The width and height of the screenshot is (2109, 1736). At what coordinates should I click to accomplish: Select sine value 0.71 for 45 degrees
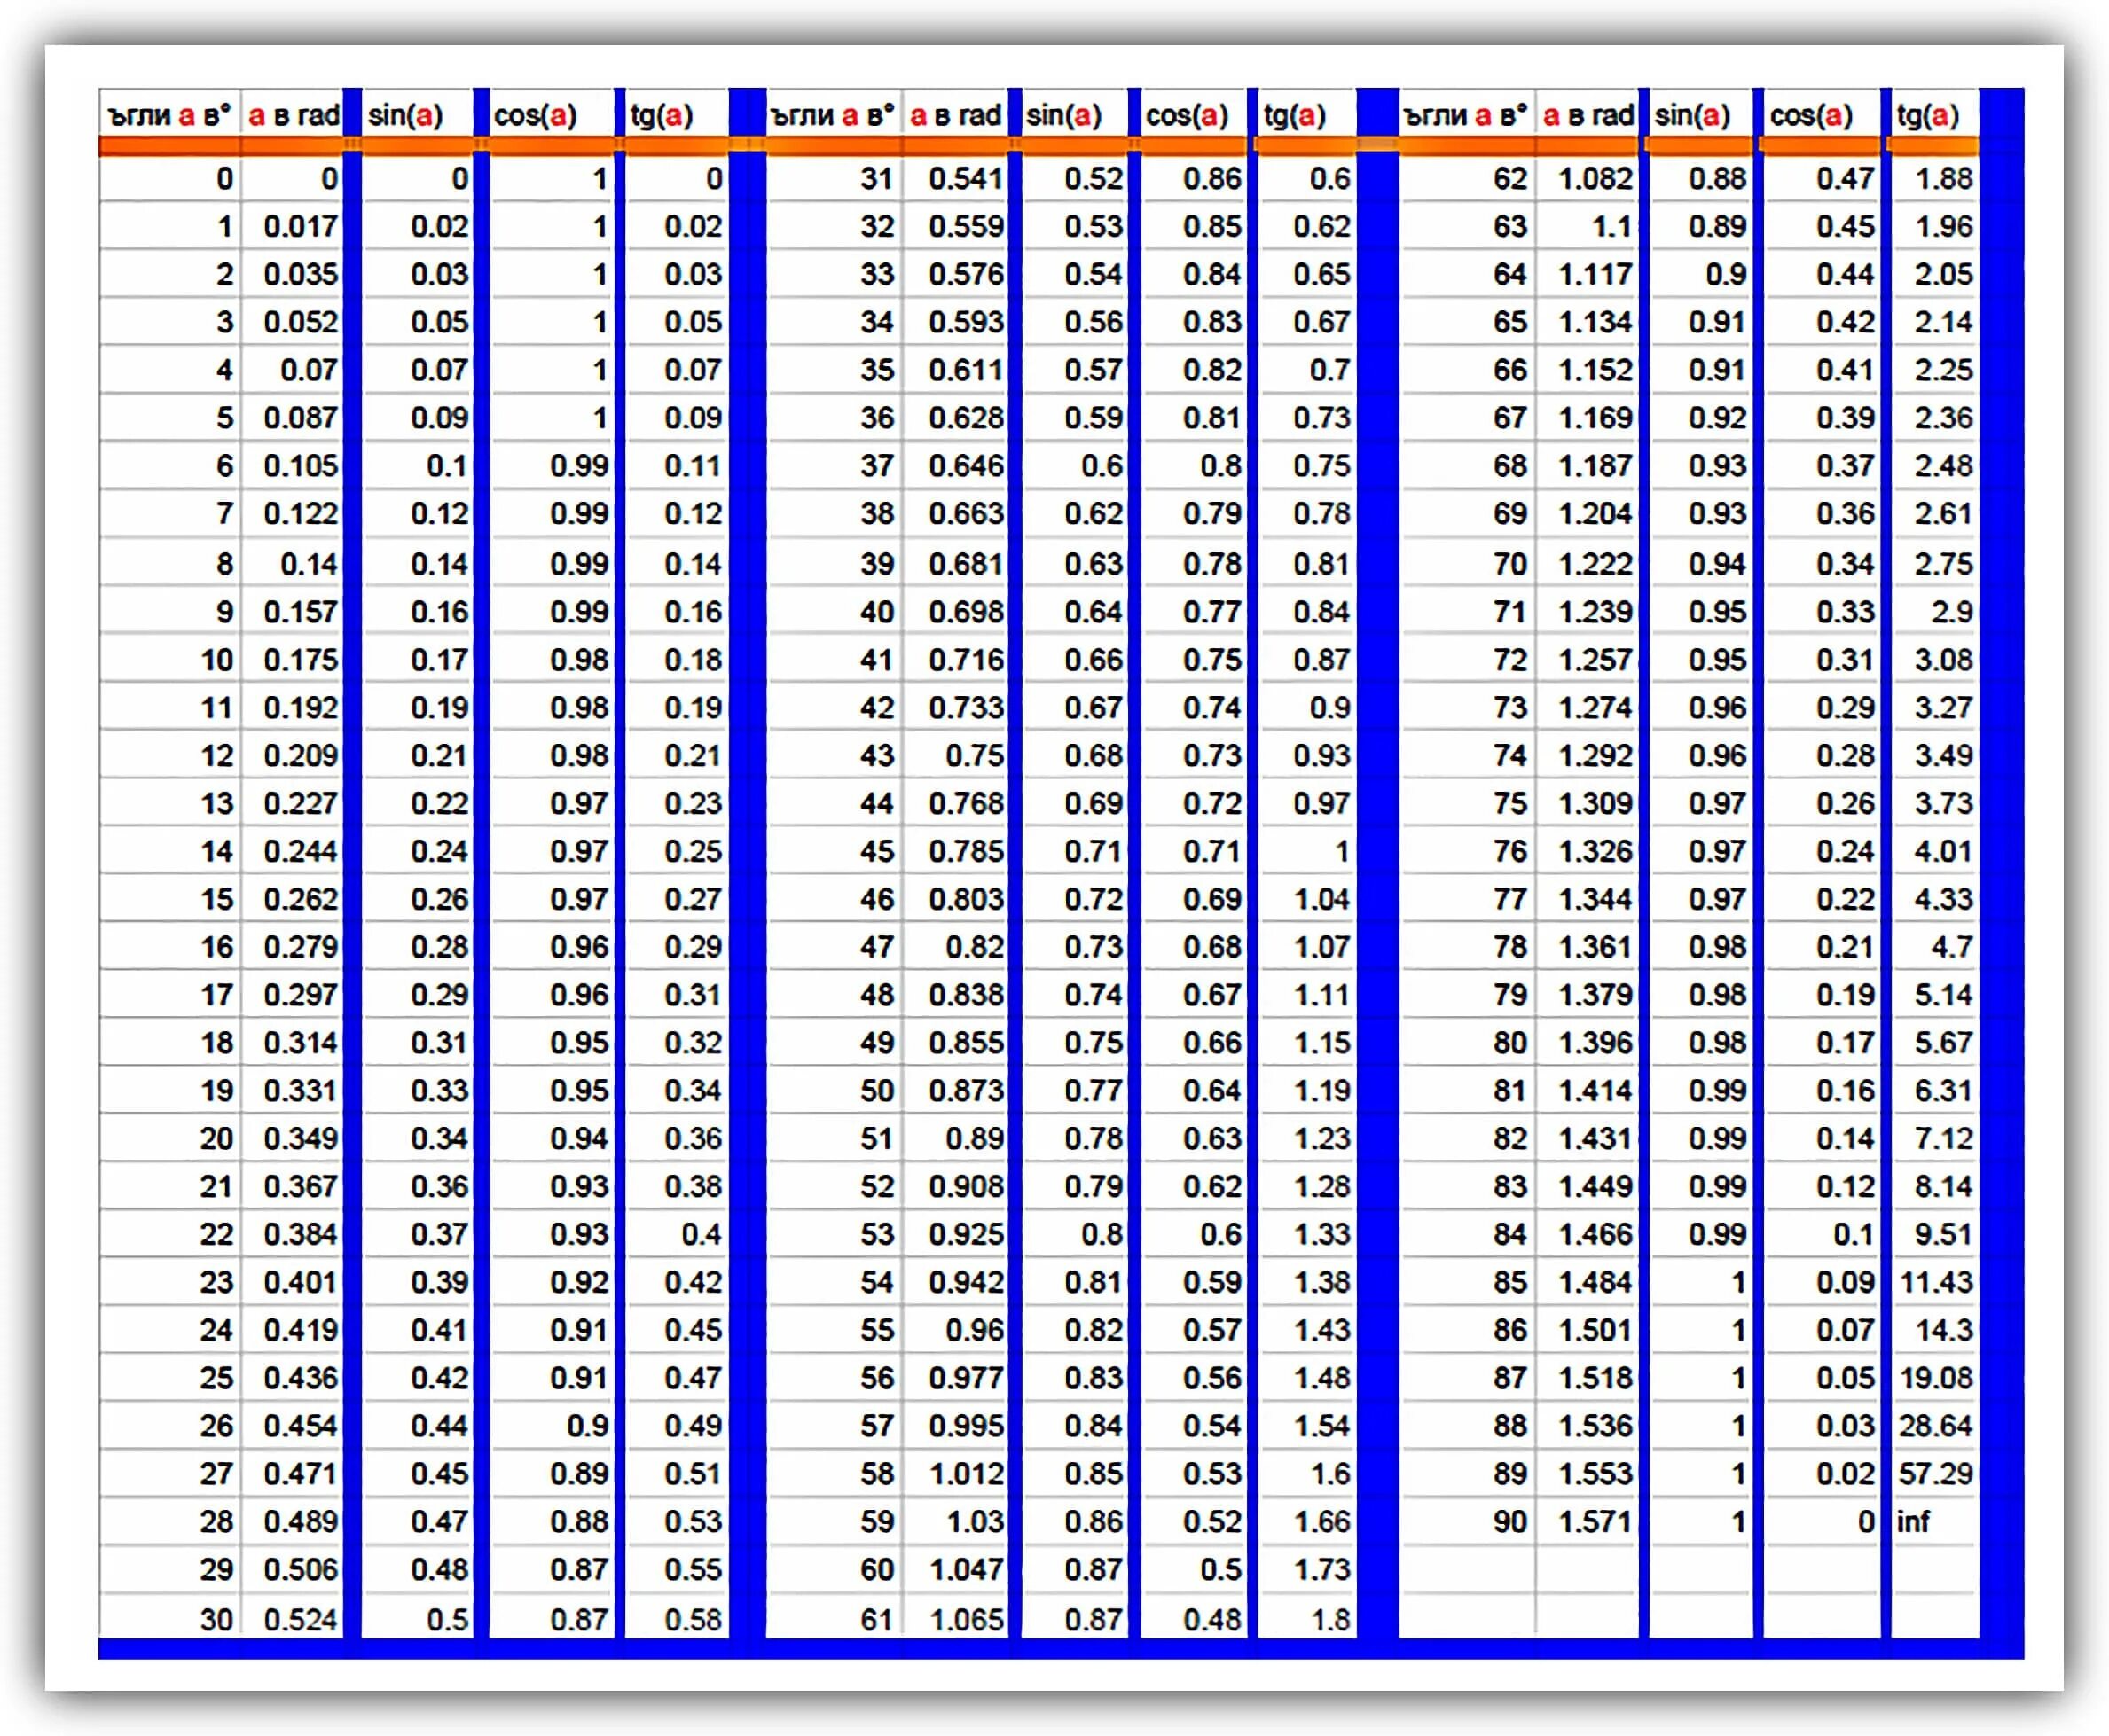(1093, 851)
